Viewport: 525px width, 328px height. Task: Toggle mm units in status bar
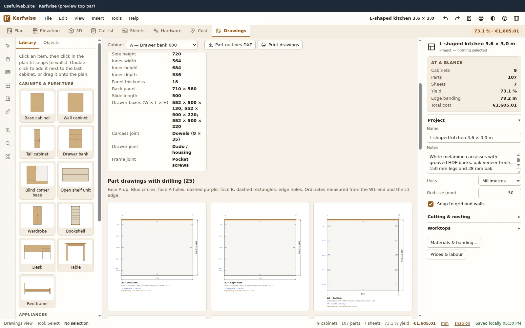point(445,323)
